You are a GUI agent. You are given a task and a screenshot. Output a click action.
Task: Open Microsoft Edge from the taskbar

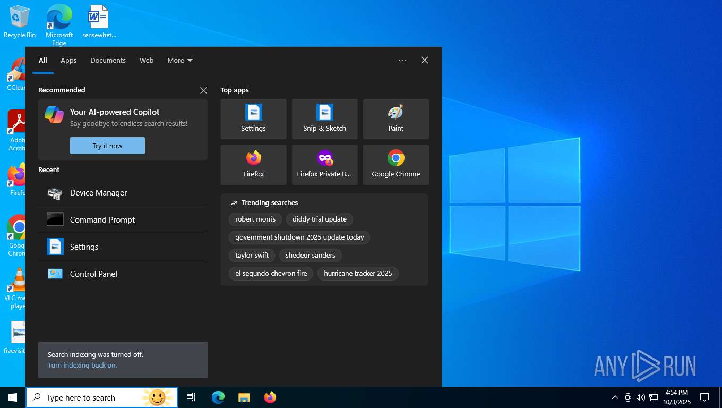pyautogui.click(x=218, y=397)
